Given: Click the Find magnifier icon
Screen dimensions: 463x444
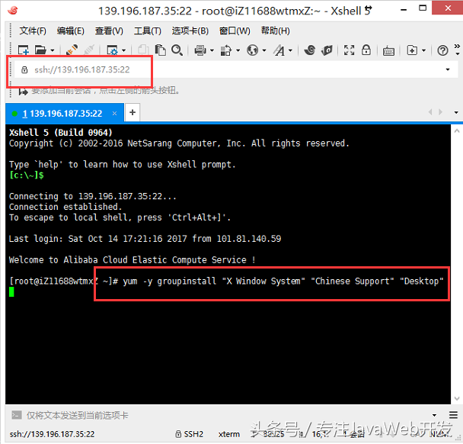Looking at the screenshot, I should point(177,50).
